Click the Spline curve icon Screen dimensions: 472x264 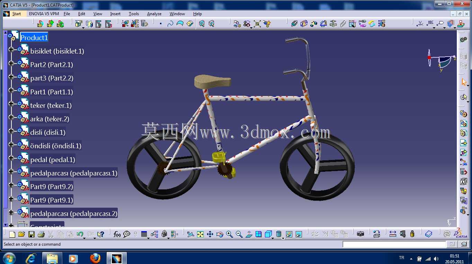coord(170,24)
